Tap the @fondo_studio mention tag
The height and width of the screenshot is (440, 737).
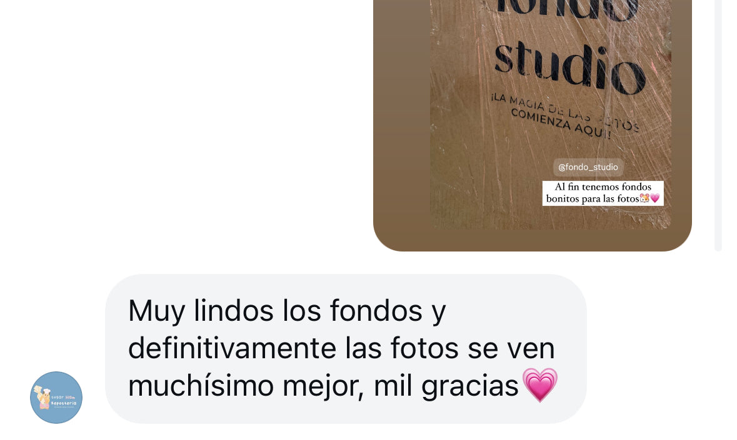[x=588, y=167]
